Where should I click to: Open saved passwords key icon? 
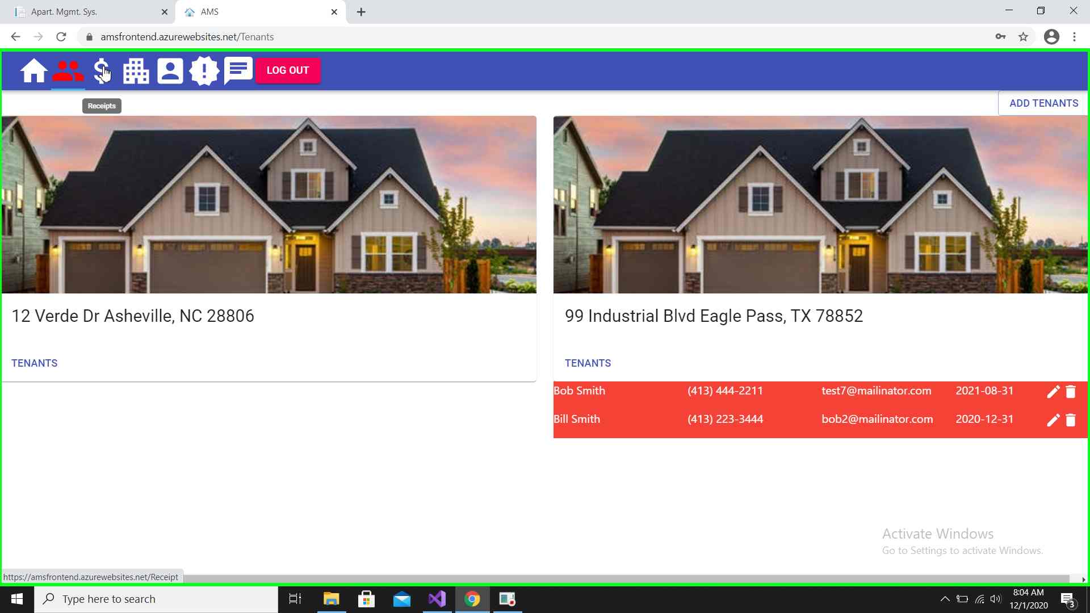coord(1000,37)
